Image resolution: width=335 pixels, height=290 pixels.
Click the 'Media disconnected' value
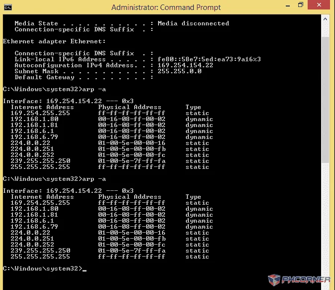[193, 23]
